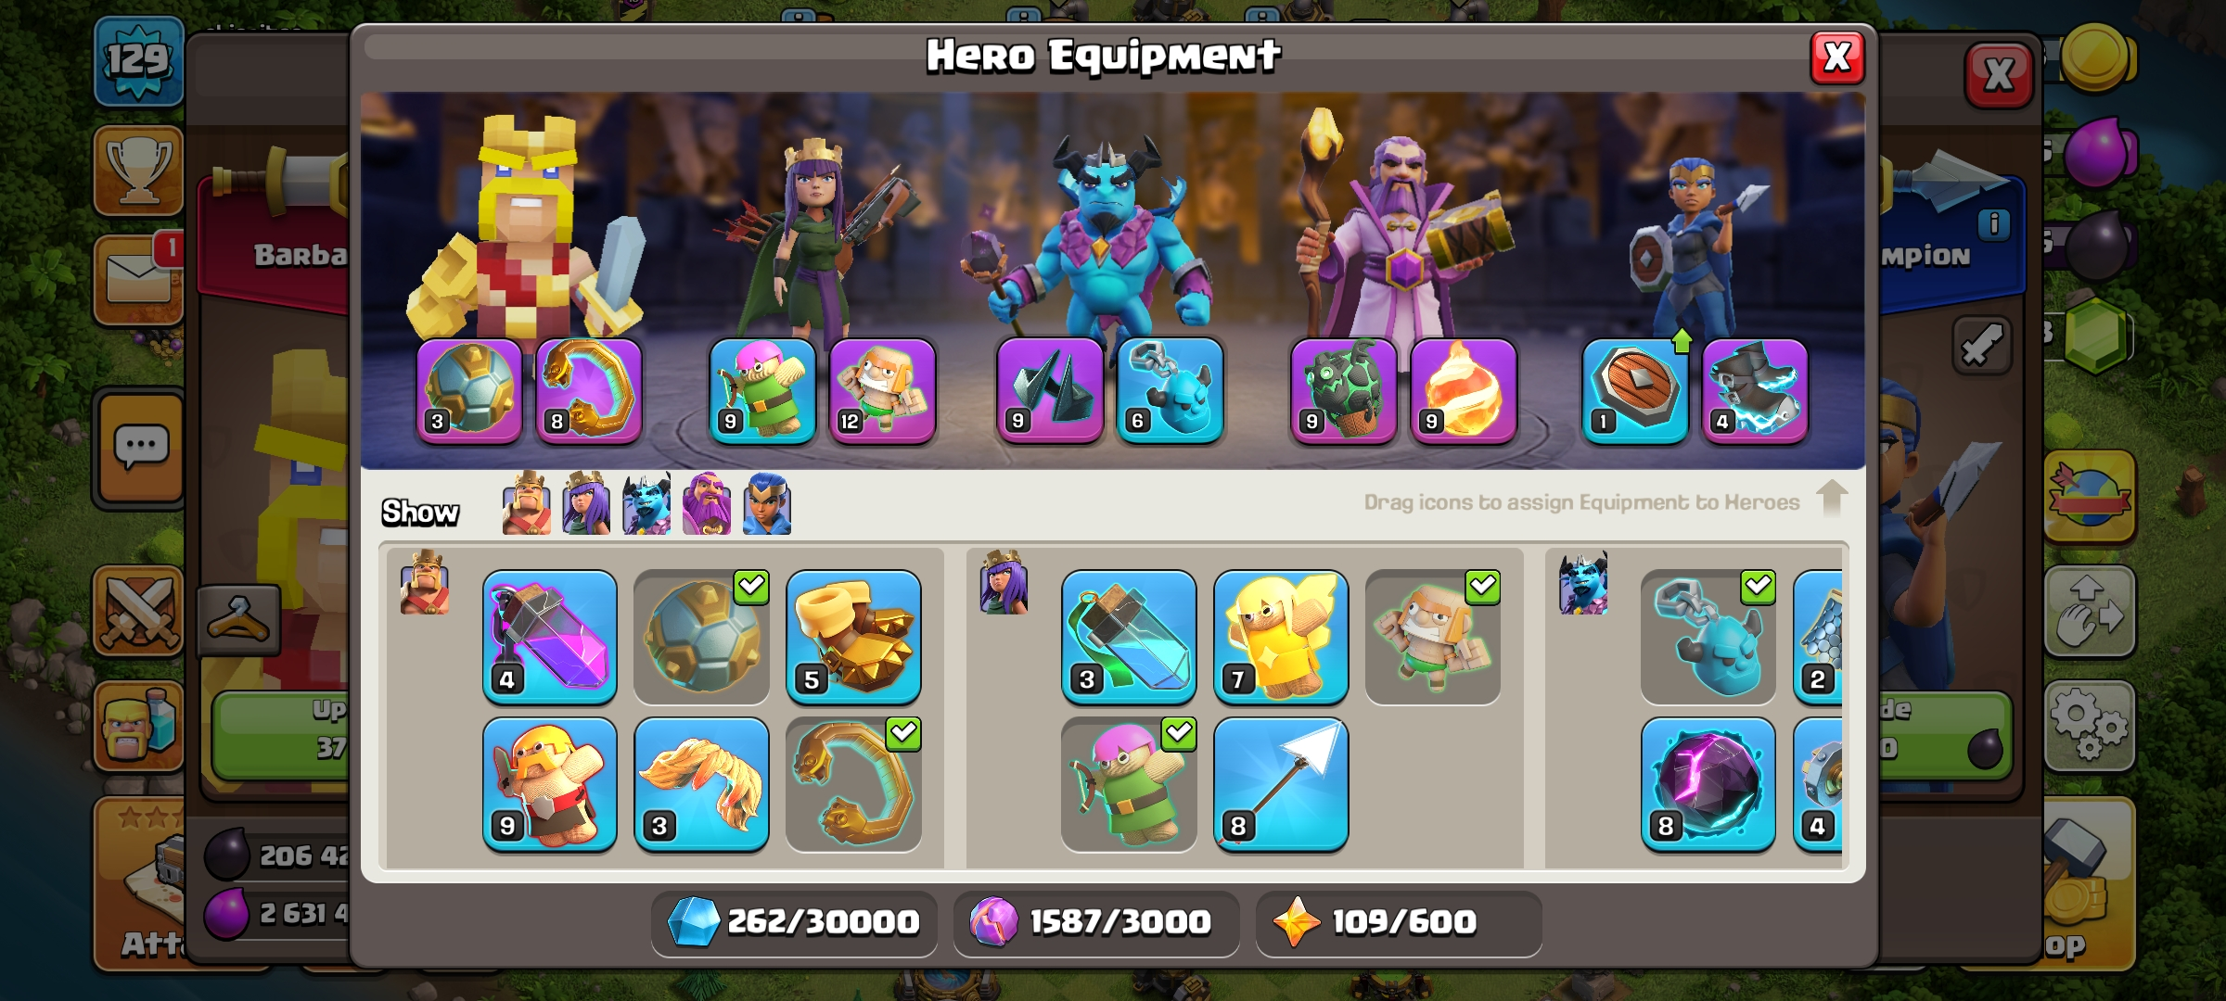Select the level 9 Barbarian Puppet equipment

549,784
